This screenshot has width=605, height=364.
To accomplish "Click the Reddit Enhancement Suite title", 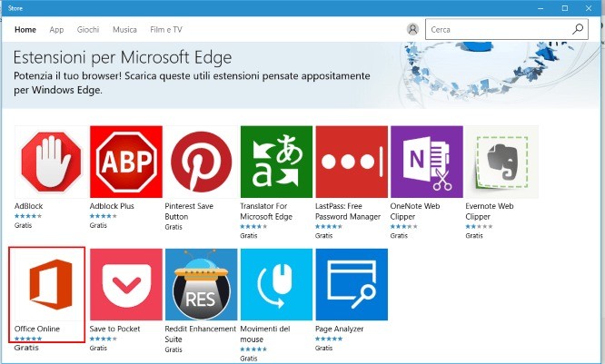I will 200,334.
